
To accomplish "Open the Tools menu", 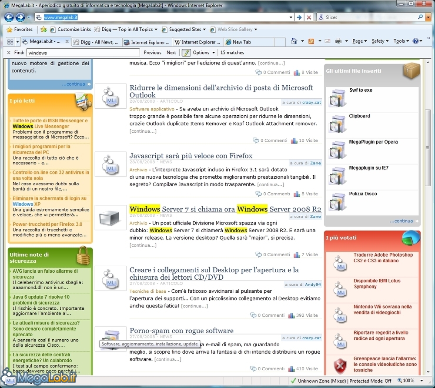I will (401, 41).
